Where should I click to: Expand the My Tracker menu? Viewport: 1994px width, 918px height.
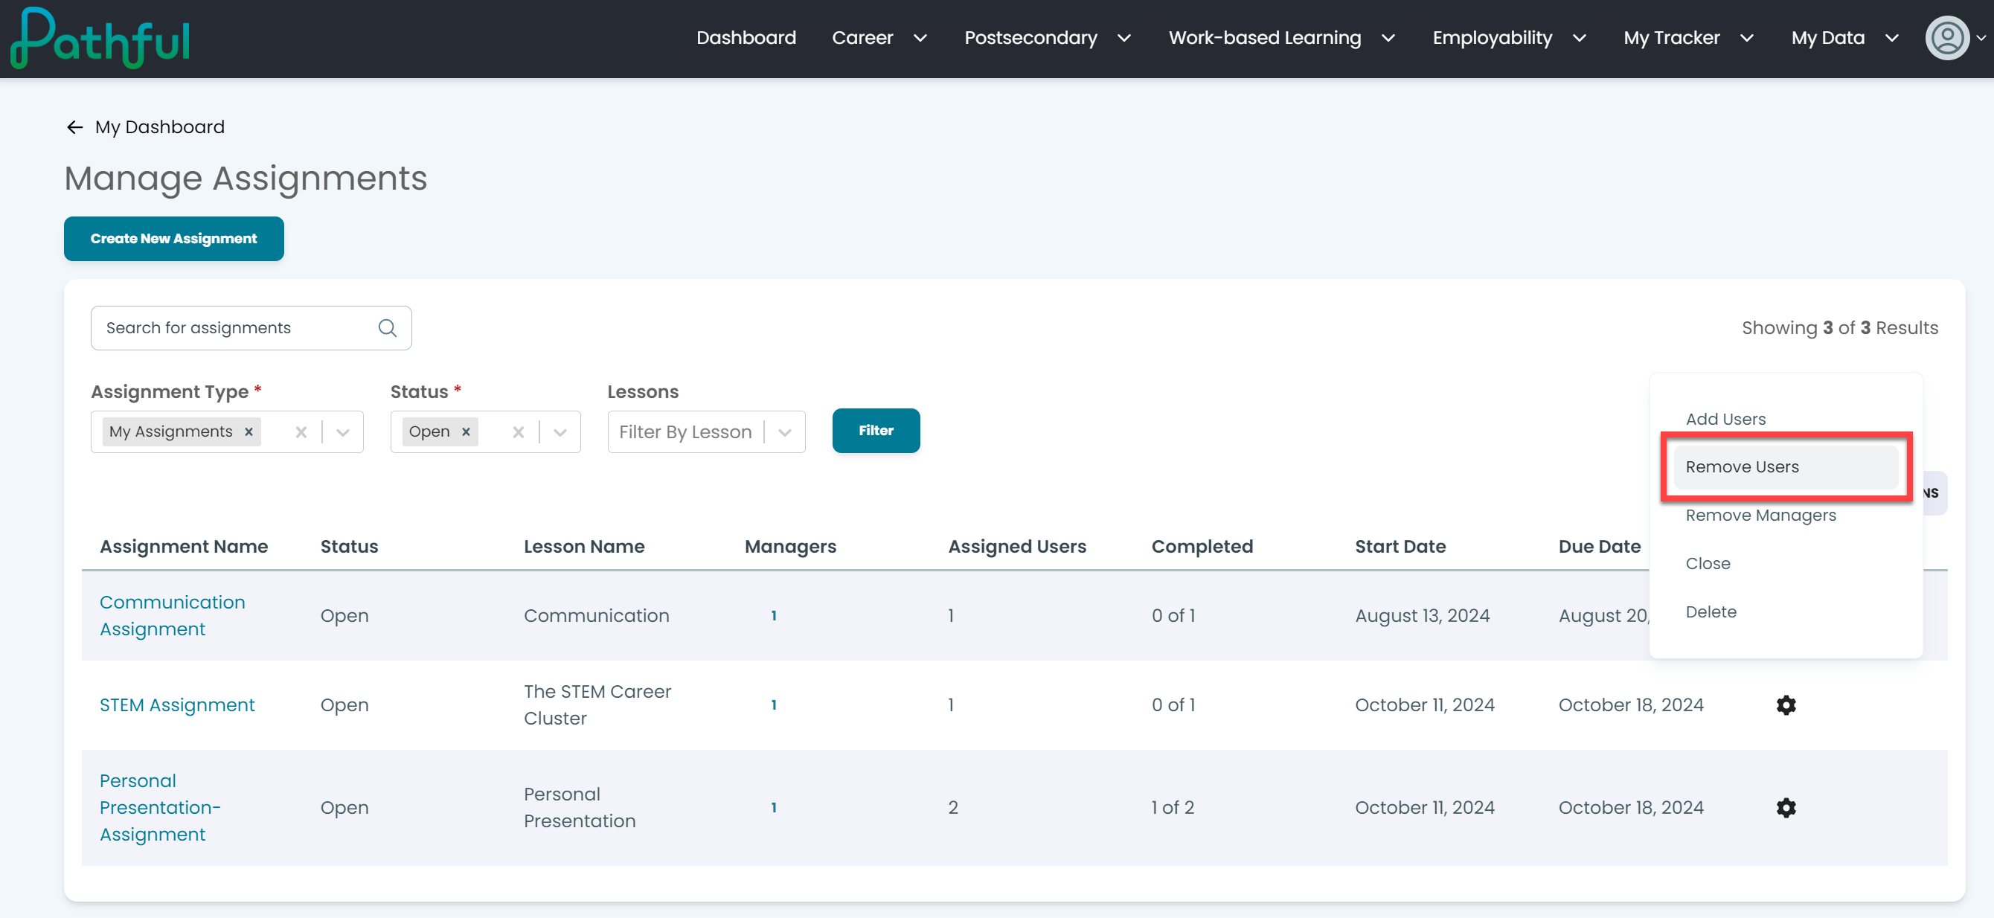tap(1689, 38)
